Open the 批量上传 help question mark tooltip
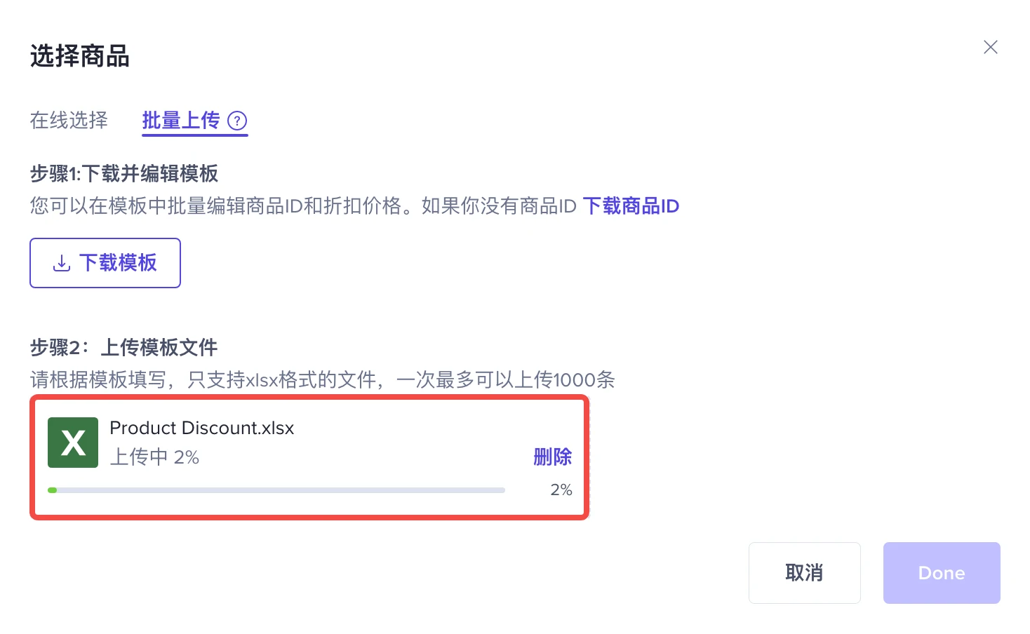1030x634 pixels. click(x=237, y=121)
